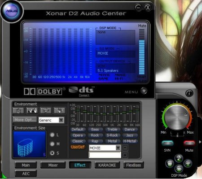Apply the Rock equalizer preset
This screenshot has width=202, height=179.
click(x=95, y=135)
